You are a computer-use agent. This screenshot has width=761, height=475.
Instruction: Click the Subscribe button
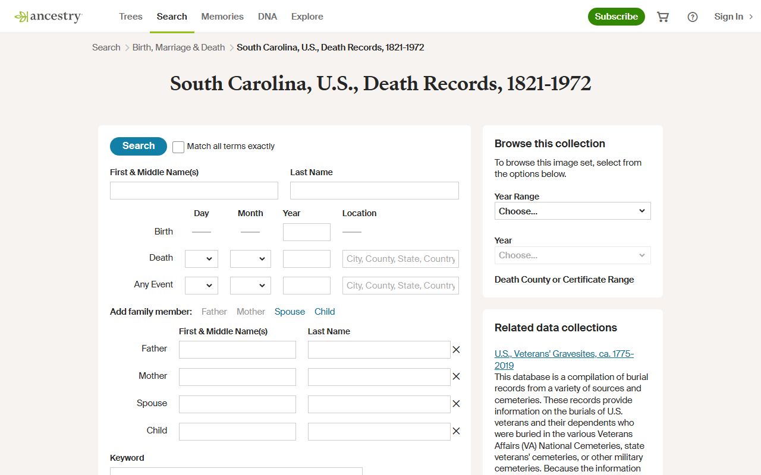coord(617,17)
